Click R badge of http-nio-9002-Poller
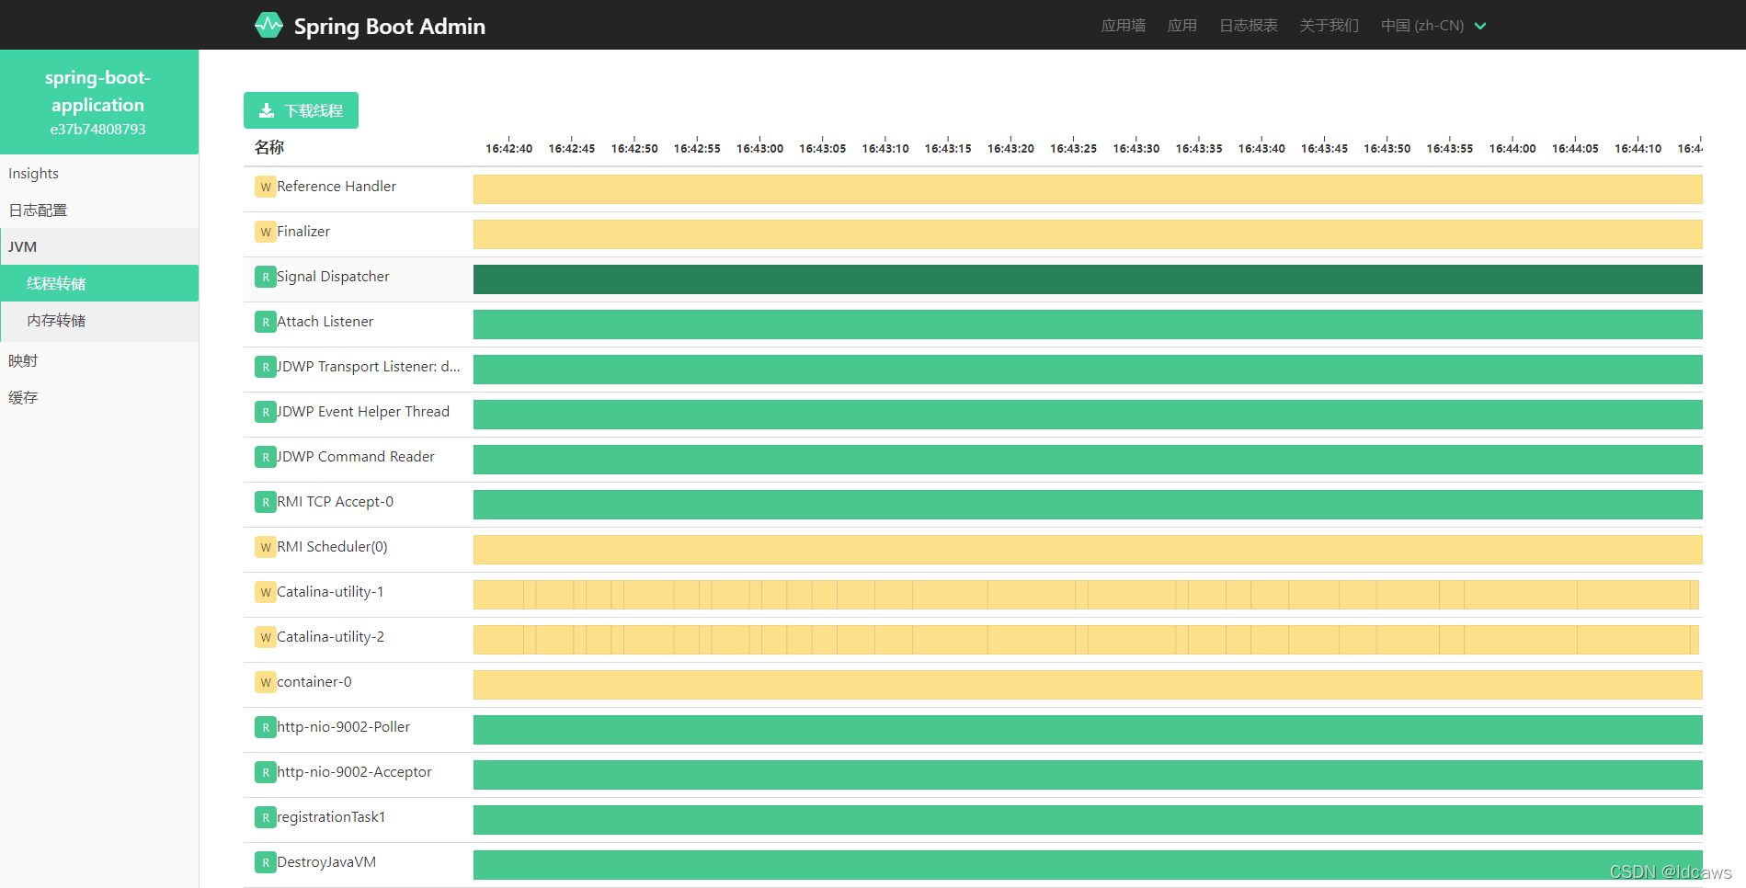The image size is (1746, 888). coord(266,727)
